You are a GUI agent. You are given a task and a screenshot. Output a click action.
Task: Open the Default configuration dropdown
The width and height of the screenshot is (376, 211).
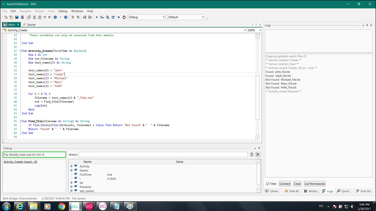[x=203, y=17]
